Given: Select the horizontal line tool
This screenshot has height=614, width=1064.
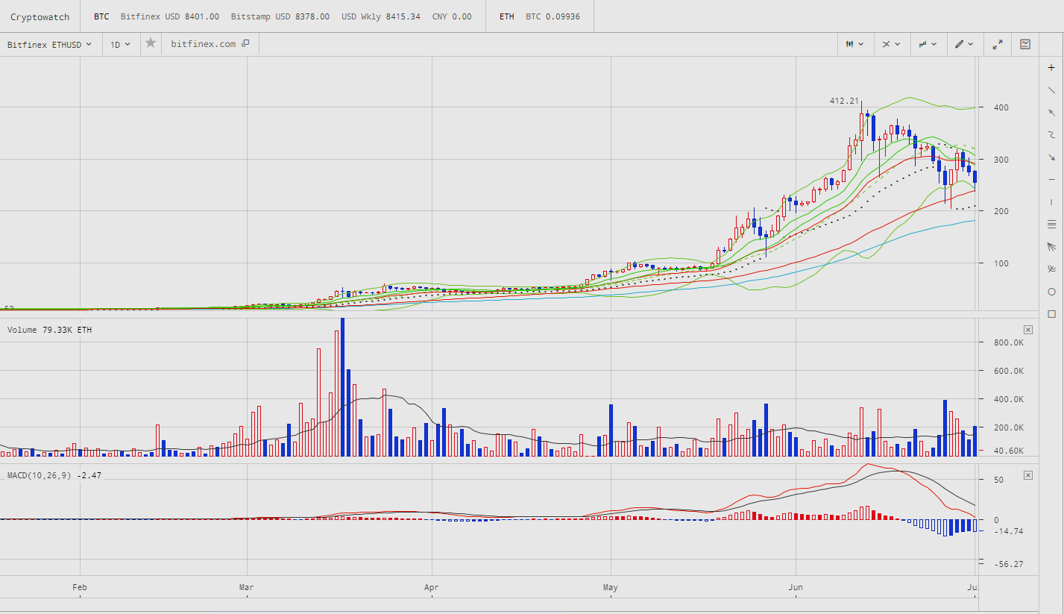Looking at the screenshot, I should 1051,179.
